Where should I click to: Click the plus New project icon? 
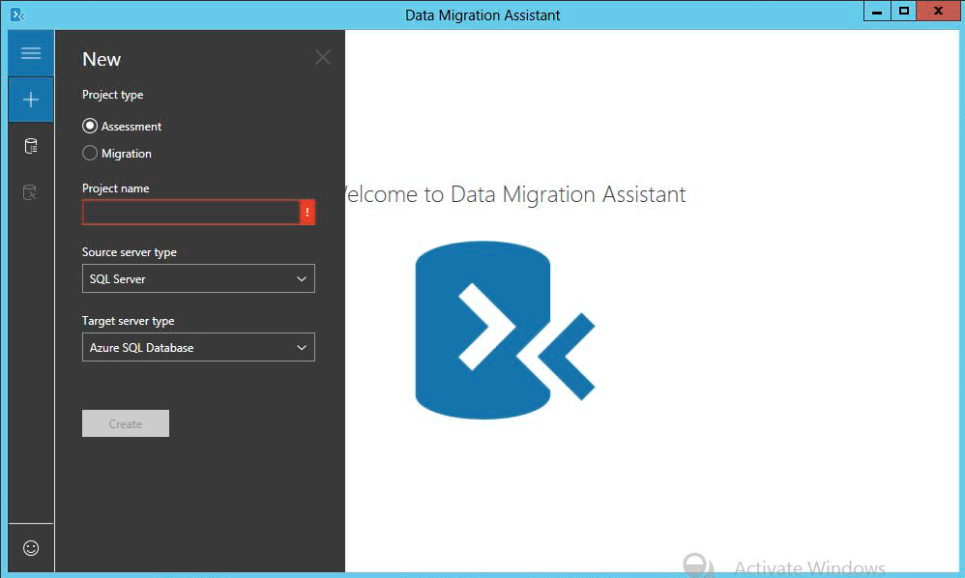tap(31, 99)
